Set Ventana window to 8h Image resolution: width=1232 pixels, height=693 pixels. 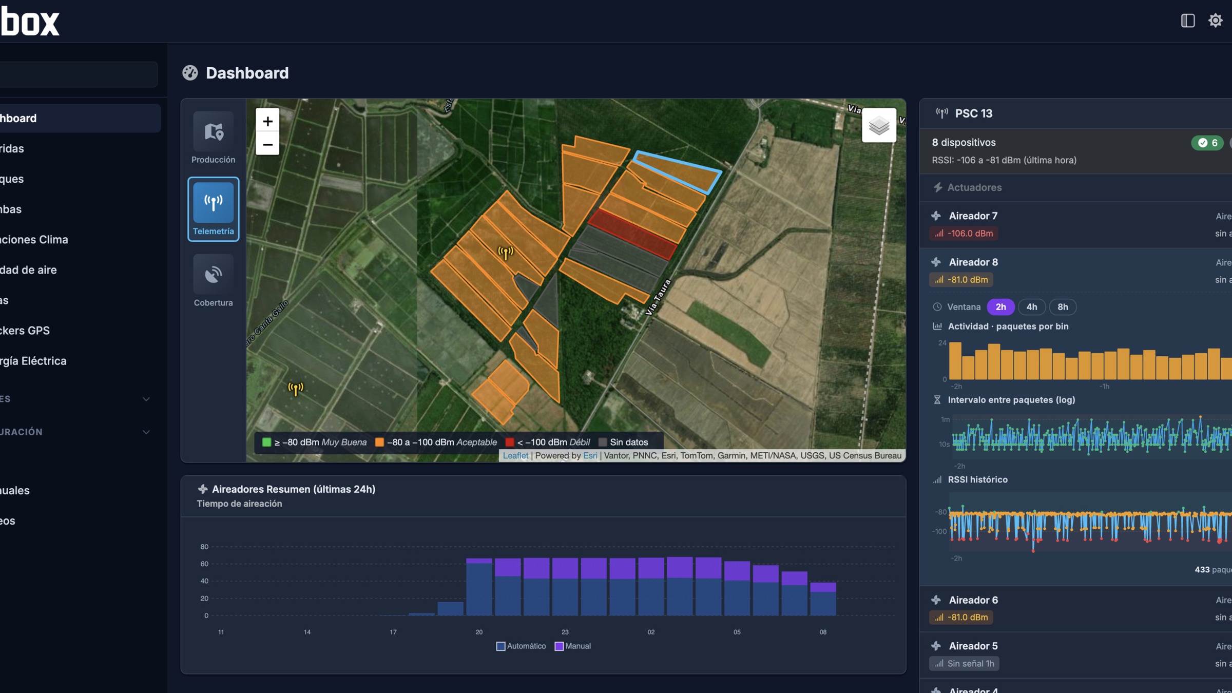coord(1063,307)
